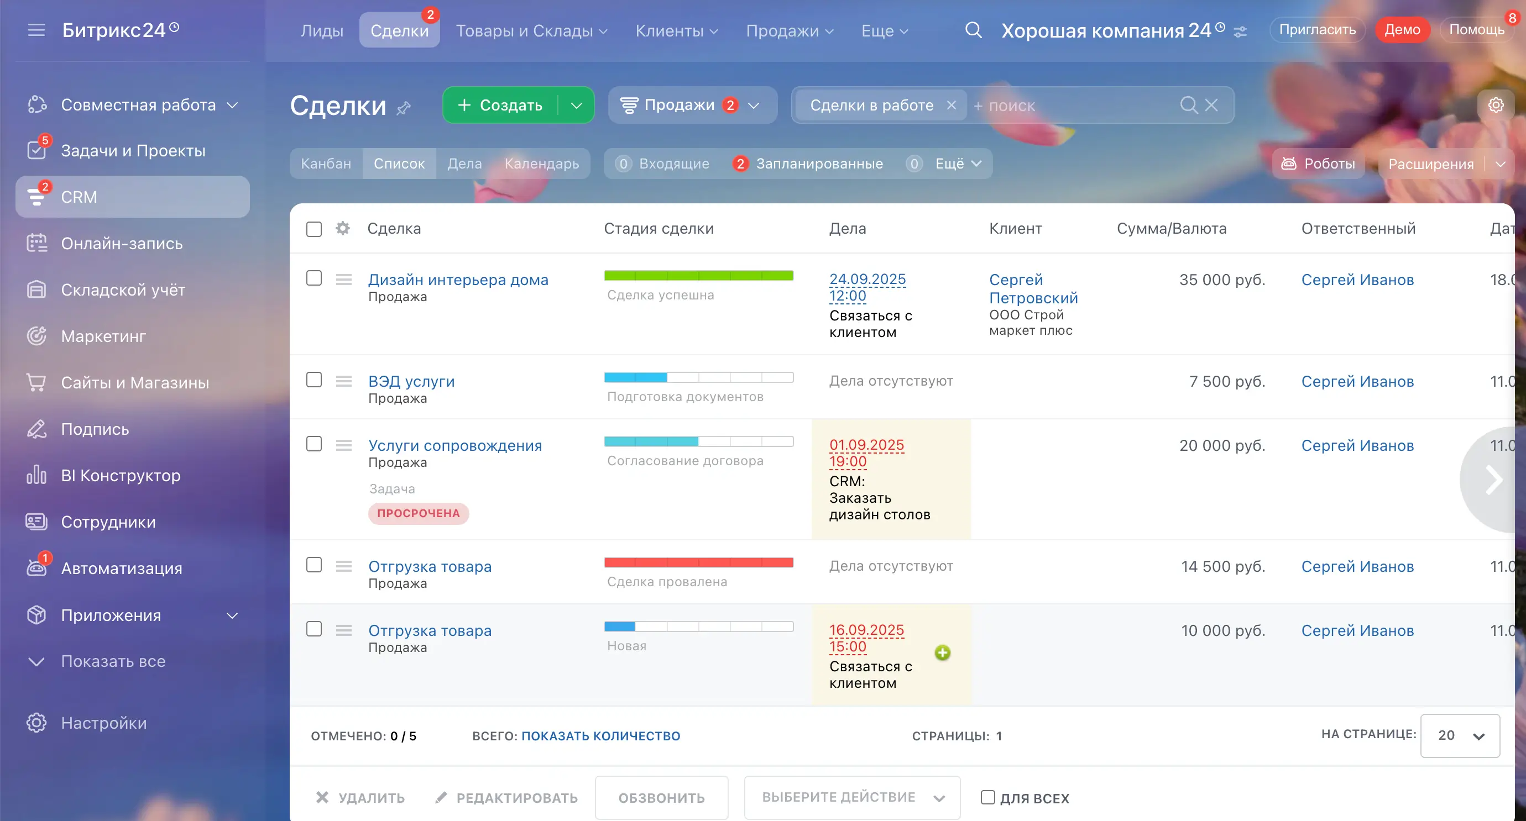Enable the ДЛЯ ВСЕХ checkbox
Screen dimensions: 1526x821
click(x=987, y=797)
